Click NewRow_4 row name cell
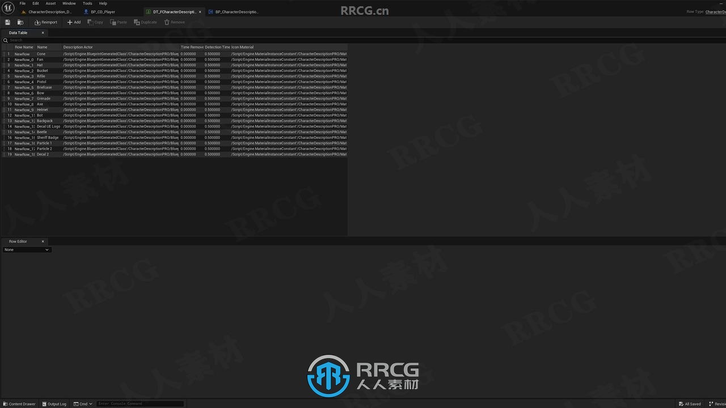Image resolution: width=726 pixels, height=408 pixels. pyautogui.click(x=24, y=82)
